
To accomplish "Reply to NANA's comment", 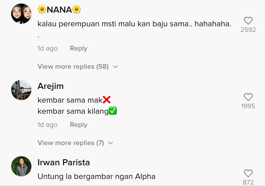I will pyautogui.click(x=79, y=49).
